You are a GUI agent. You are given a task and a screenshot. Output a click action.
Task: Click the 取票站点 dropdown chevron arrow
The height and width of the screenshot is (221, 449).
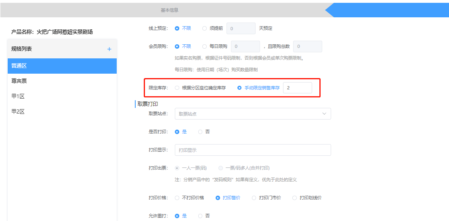(x=324, y=114)
